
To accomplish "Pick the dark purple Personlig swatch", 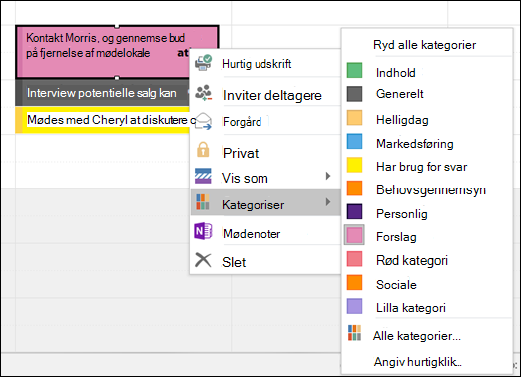I will pos(354,211).
